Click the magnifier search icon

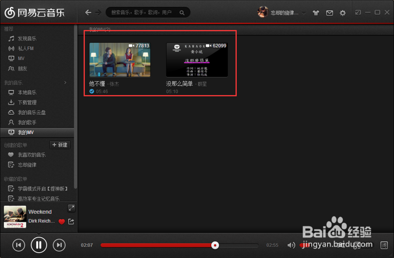(x=182, y=13)
